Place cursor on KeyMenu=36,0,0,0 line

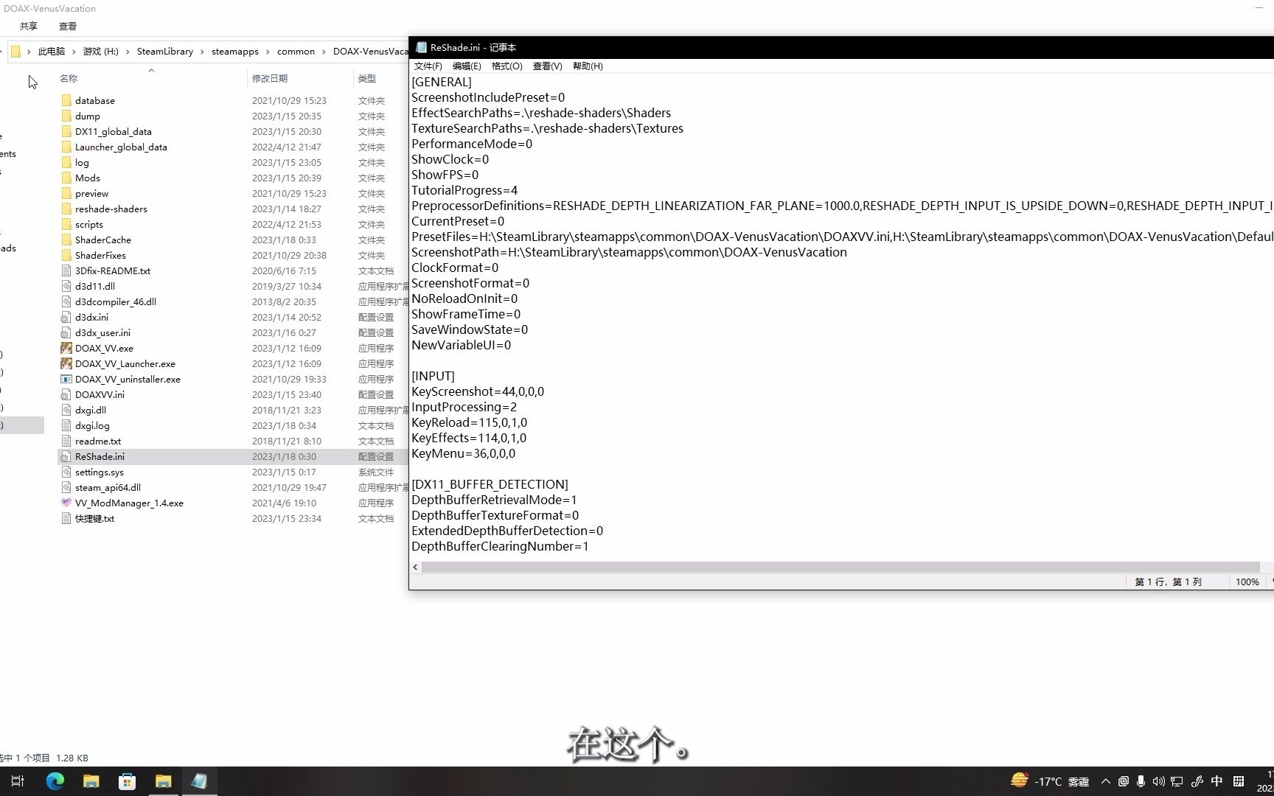click(x=464, y=453)
